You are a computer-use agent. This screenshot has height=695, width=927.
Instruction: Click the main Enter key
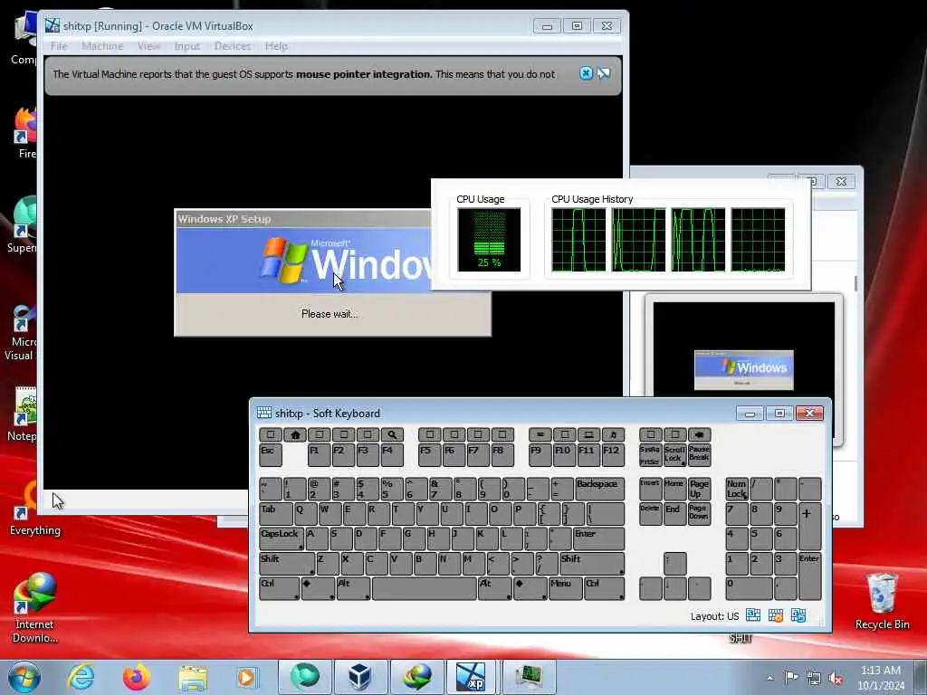coord(599,538)
